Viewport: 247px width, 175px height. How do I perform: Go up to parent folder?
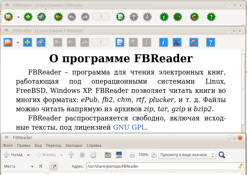pos(71,155)
